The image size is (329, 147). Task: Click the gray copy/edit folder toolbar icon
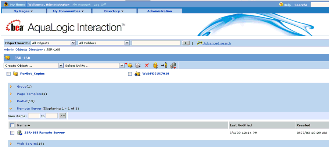[138, 66]
